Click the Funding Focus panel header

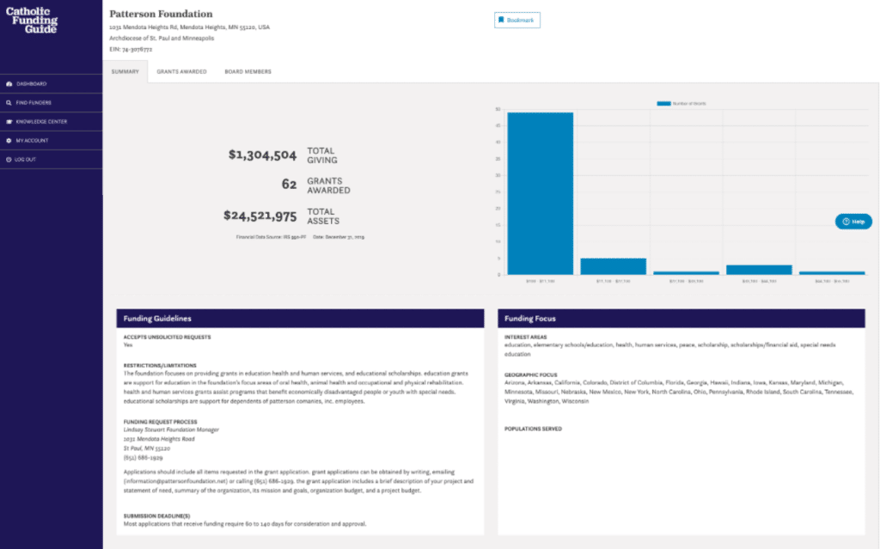coord(681,318)
